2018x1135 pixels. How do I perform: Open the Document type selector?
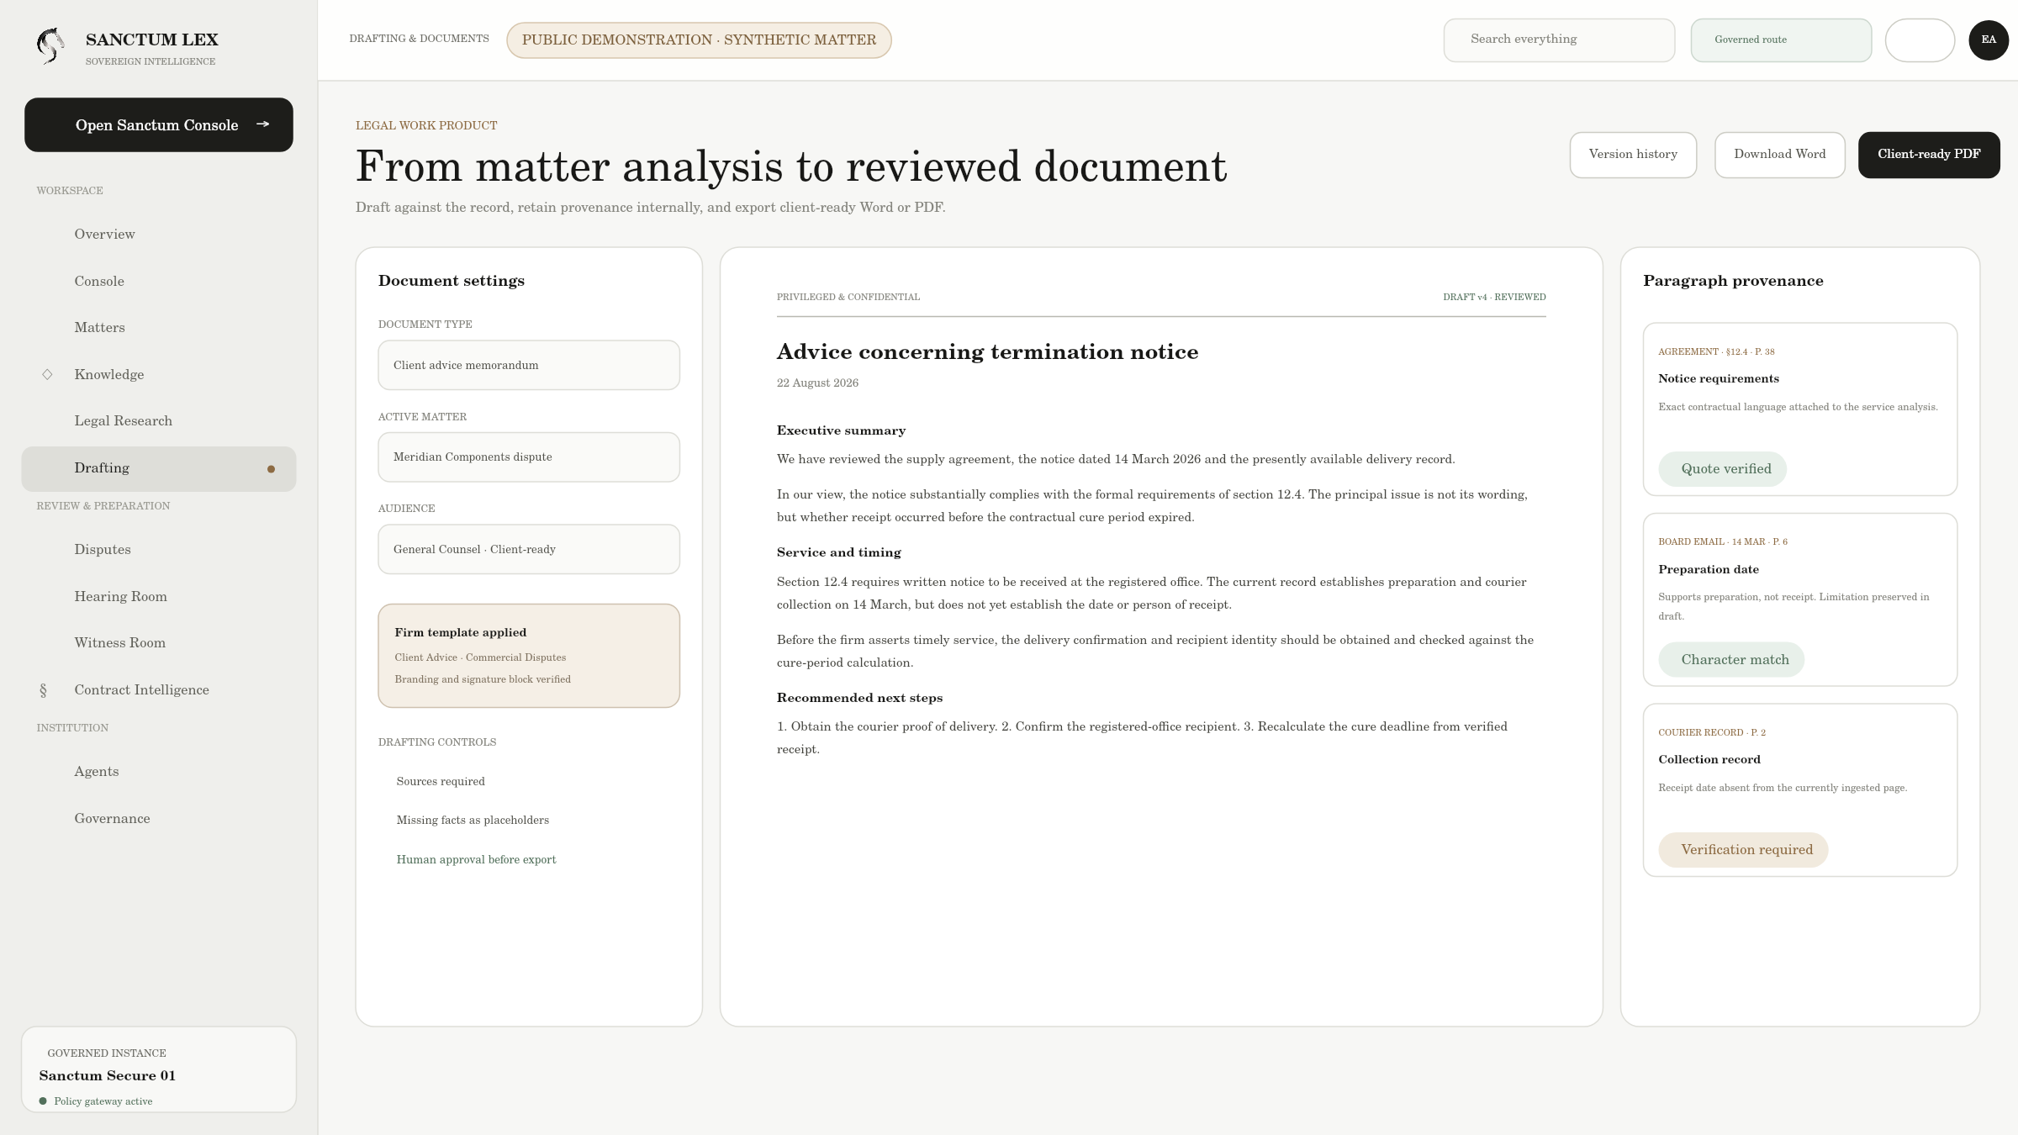click(529, 365)
